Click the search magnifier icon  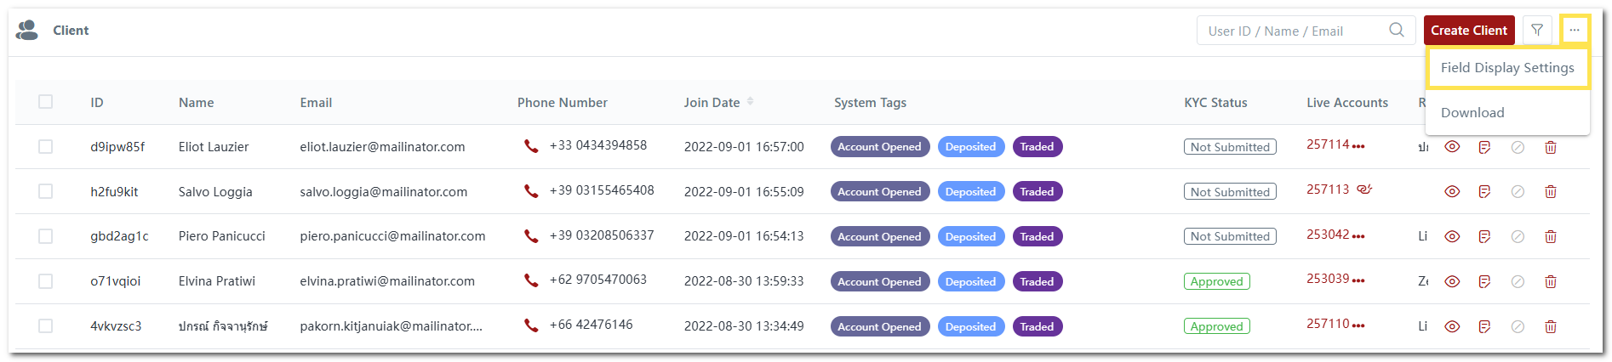click(1397, 31)
